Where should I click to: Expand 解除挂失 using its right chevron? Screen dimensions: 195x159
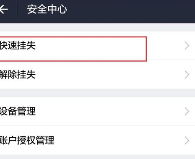pos(187,75)
